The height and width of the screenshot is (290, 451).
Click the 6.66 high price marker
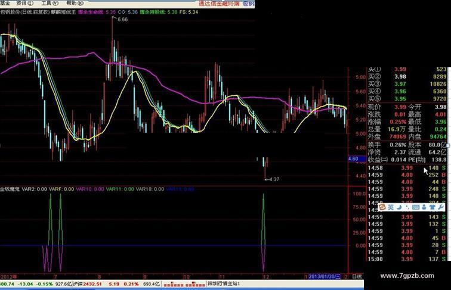coord(122,20)
